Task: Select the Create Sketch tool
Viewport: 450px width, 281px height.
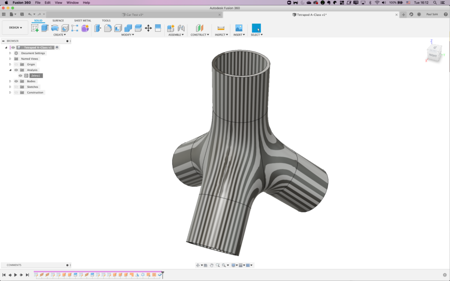Action: 35,28
